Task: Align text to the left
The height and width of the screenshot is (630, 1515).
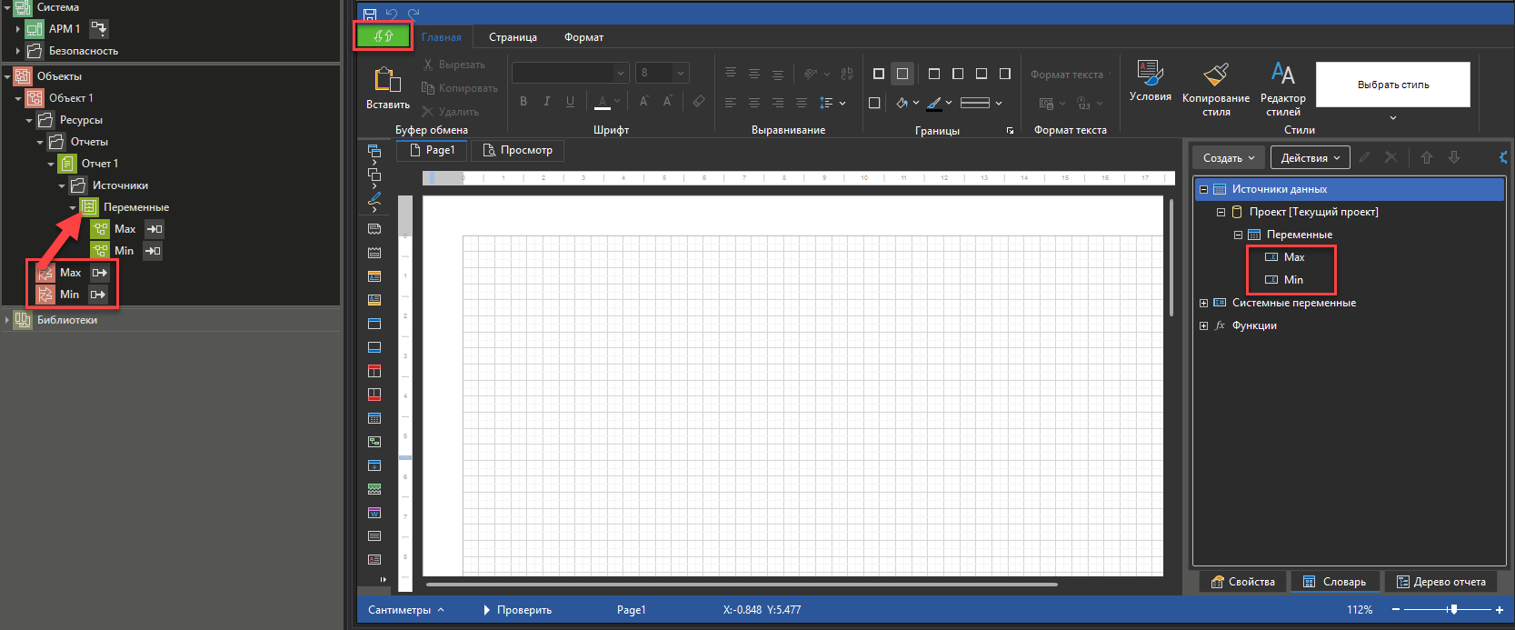Action: coord(731,103)
